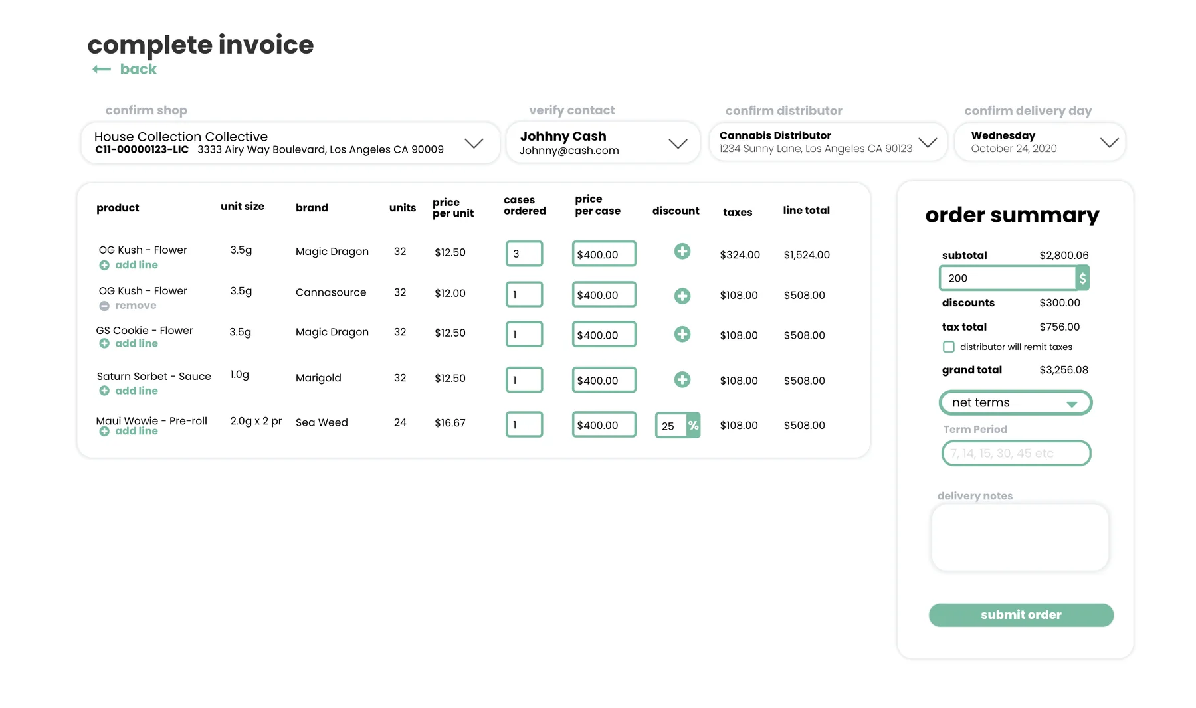
Task: Add discount for OG Kush Magic Dragon row
Action: [682, 252]
